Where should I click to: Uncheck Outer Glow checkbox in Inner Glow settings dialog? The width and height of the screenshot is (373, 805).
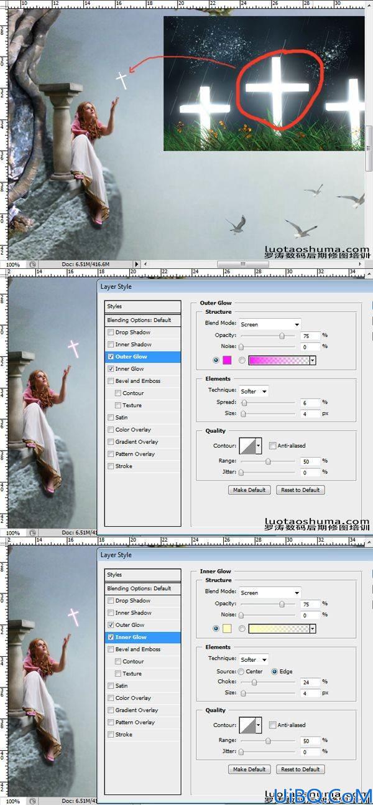pos(111,624)
